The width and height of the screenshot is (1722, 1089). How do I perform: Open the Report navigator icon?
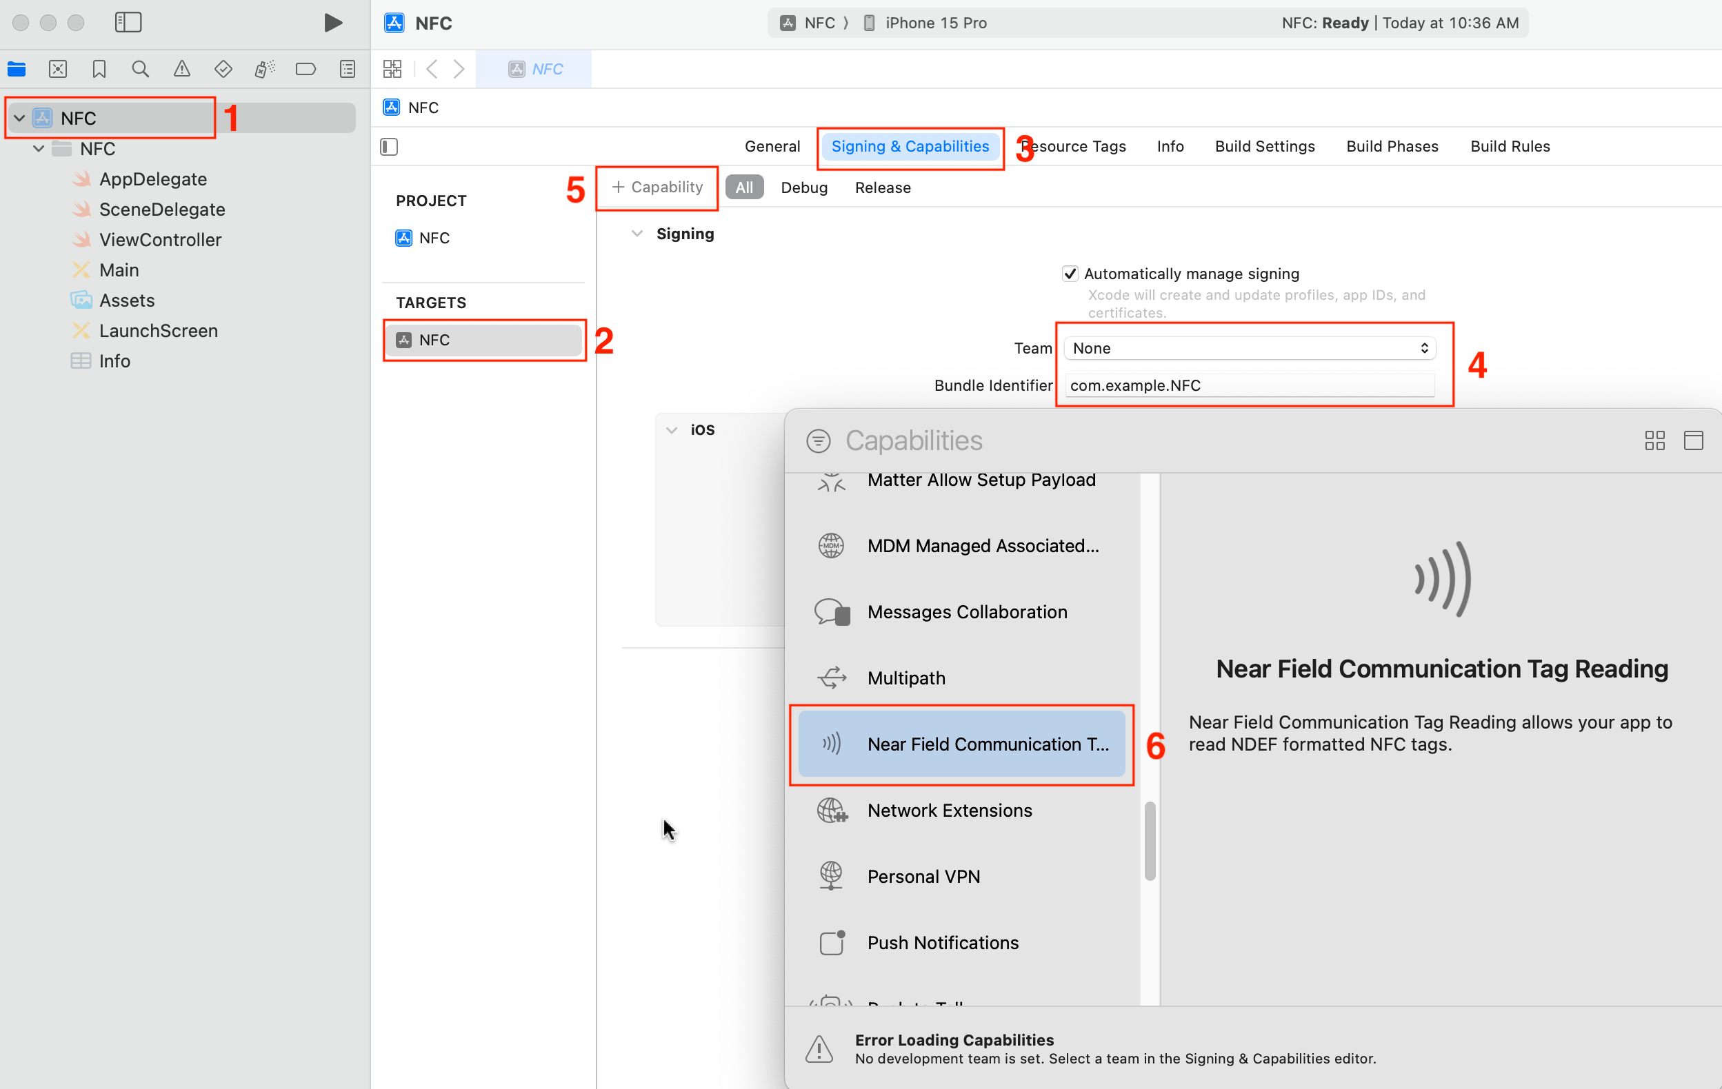[348, 69]
